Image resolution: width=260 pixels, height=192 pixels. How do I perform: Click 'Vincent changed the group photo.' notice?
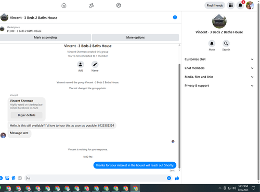pyautogui.click(x=88, y=88)
